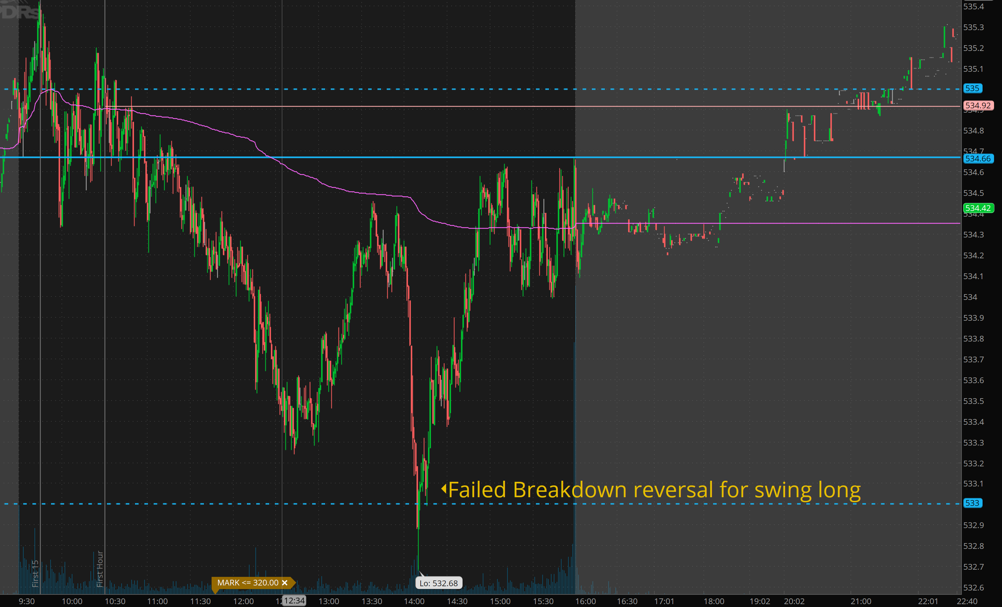Click the green 534.42 last price tag
The image size is (1002, 607).
click(x=978, y=208)
